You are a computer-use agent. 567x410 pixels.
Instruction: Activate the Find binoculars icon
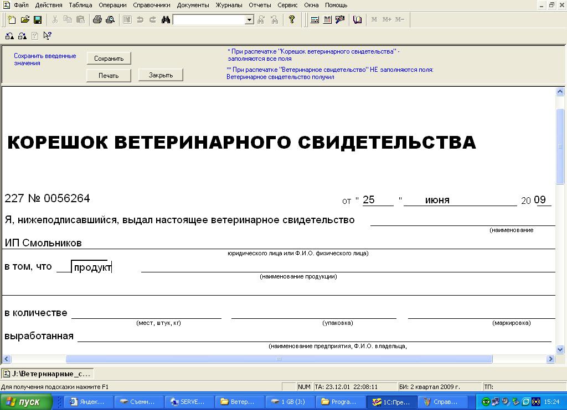click(x=165, y=20)
